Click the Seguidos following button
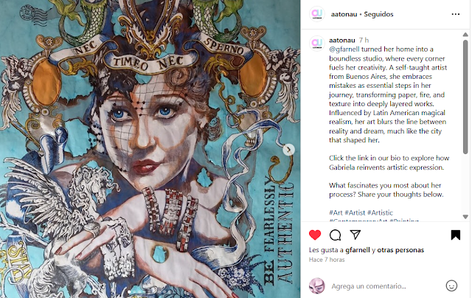This screenshot has height=298, width=472. click(x=378, y=14)
